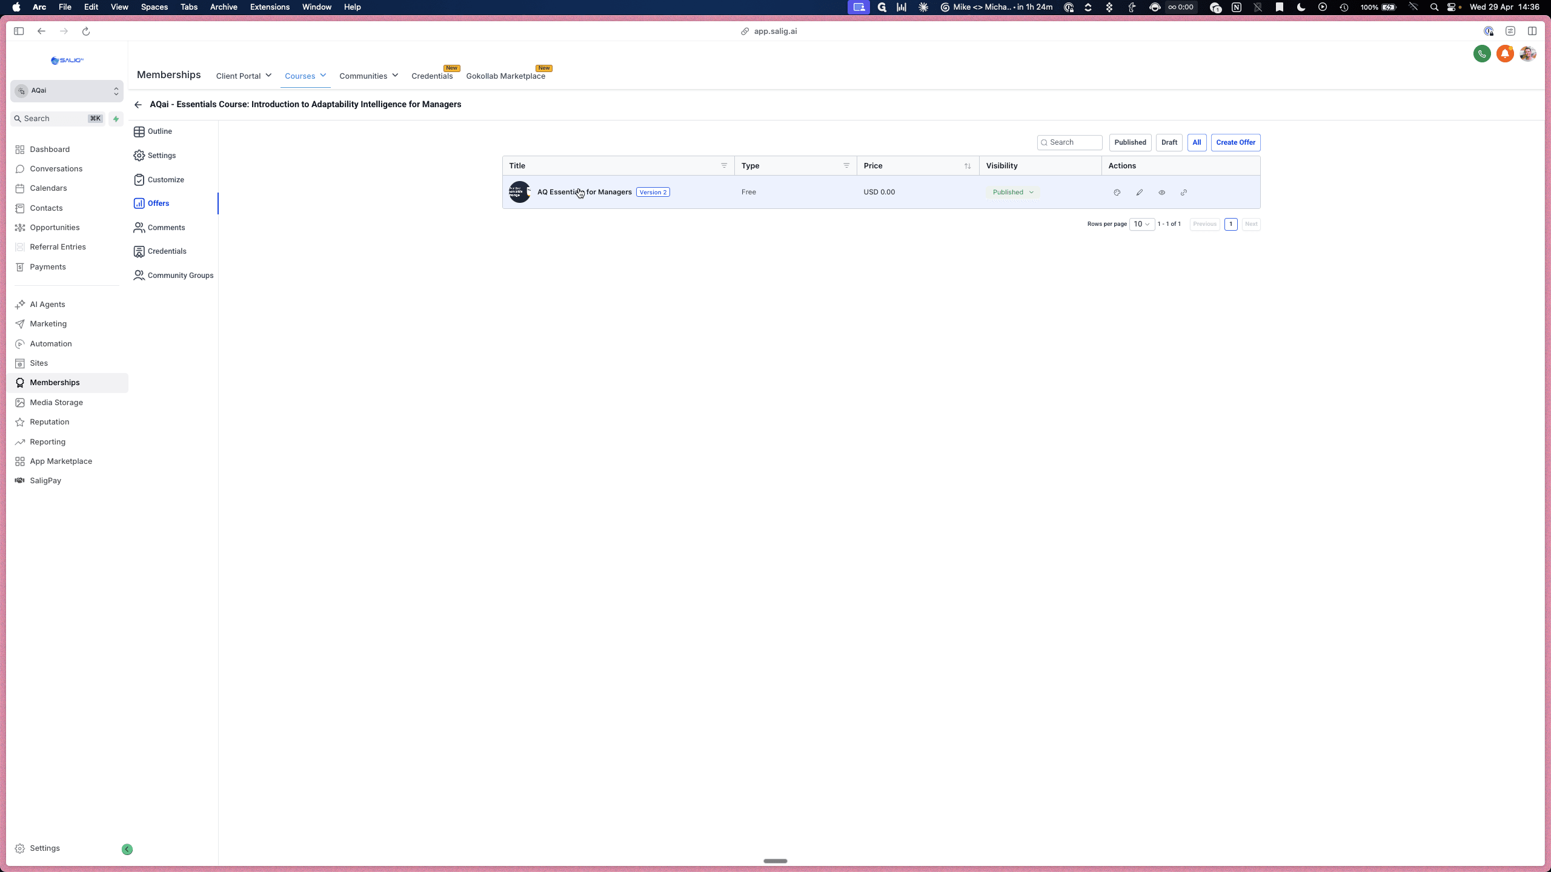This screenshot has width=1551, height=872.
Task: Expand the Courses menu
Action: click(x=305, y=76)
